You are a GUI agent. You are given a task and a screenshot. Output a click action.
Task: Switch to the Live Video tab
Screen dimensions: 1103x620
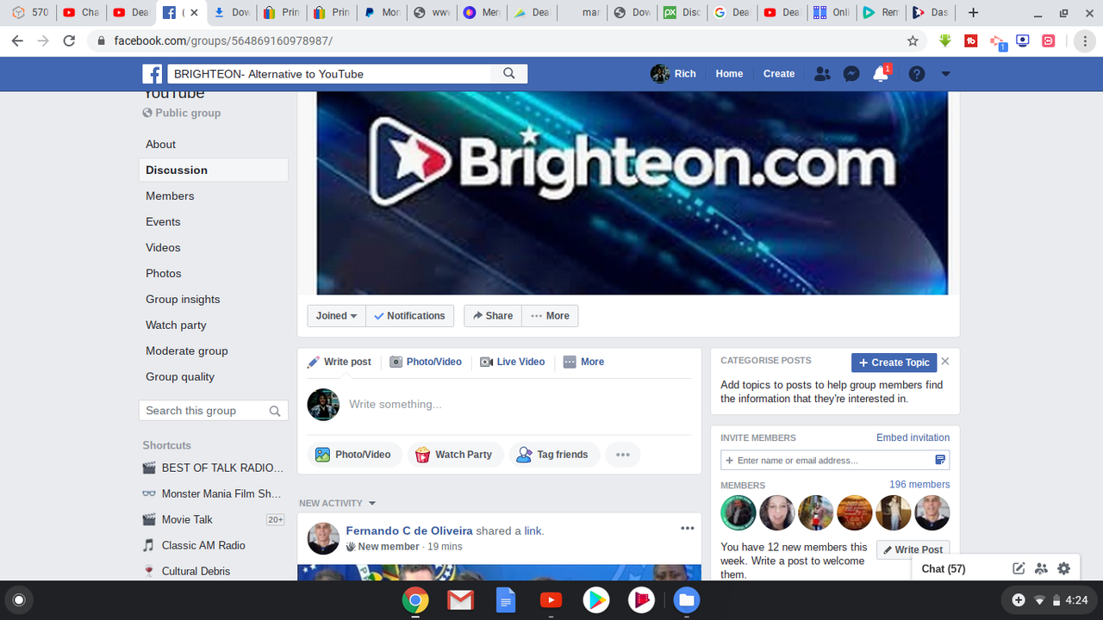pos(513,362)
